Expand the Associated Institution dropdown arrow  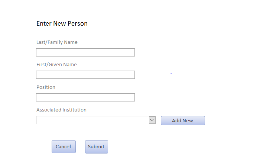(x=152, y=120)
